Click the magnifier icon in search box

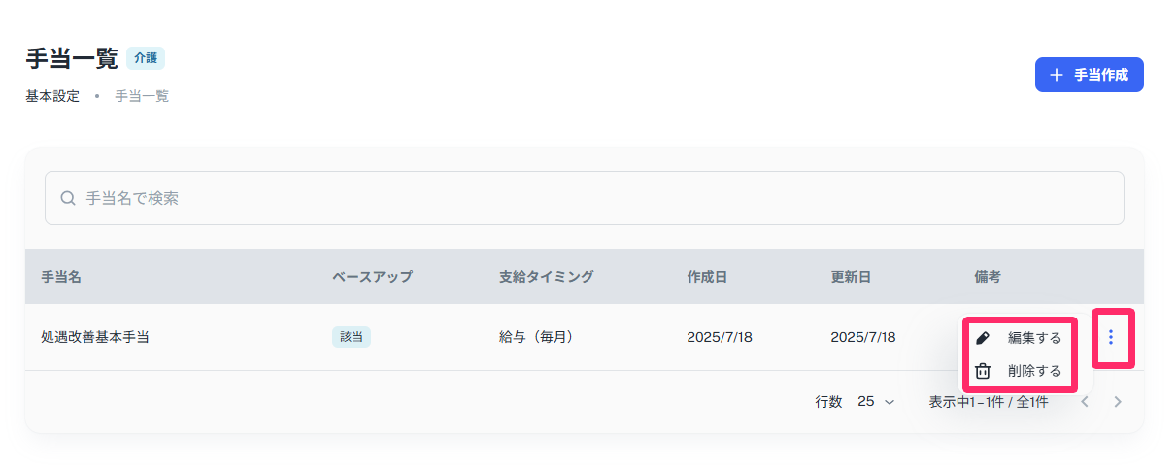[x=68, y=198]
